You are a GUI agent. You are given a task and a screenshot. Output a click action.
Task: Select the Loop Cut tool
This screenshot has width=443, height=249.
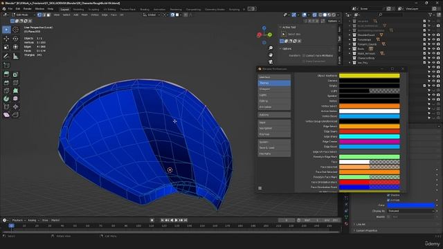pyautogui.click(x=15, y=82)
